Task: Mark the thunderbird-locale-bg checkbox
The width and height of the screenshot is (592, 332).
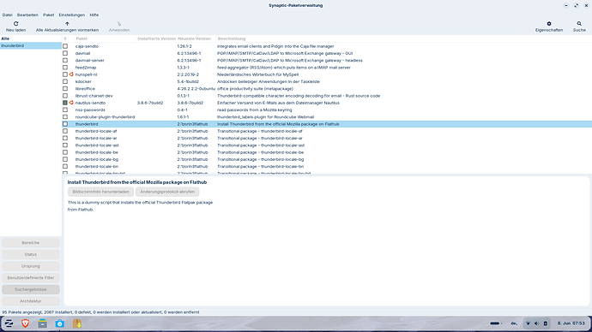Action: (x=65, y=159)
